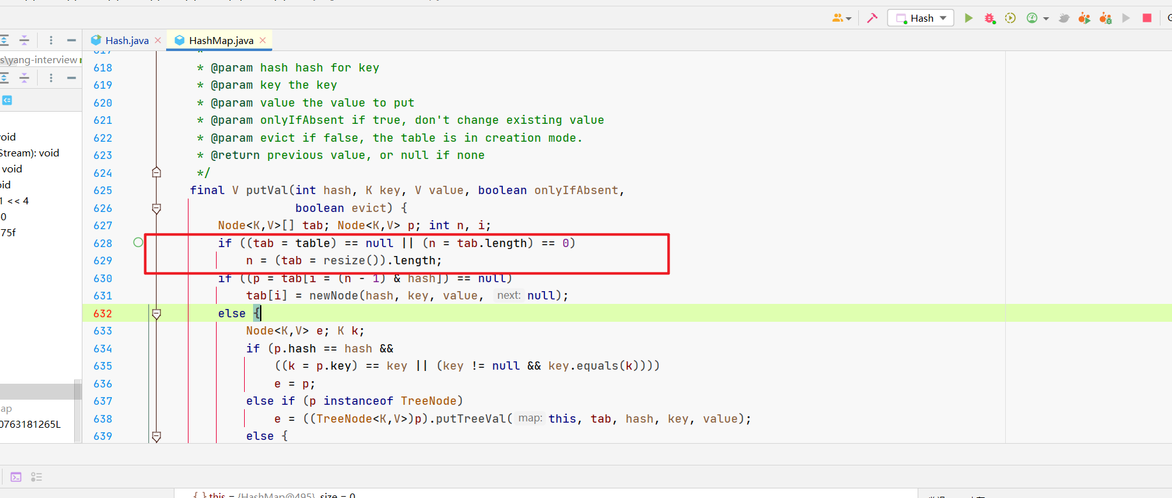The image size is (1172, 498).
Task: Click line number 625 in the gutter
Action: pyautogui.click(x=103, y=190)
